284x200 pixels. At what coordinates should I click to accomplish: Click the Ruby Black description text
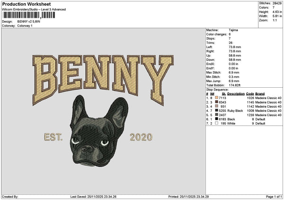coord(235,111)
